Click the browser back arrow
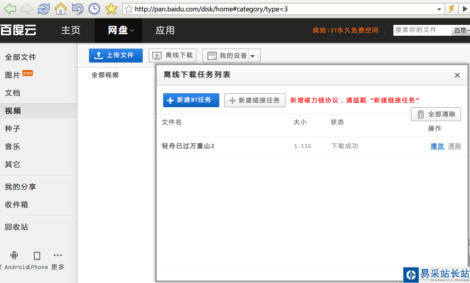Viewport: 470px width, 283px height. (10, 8)
